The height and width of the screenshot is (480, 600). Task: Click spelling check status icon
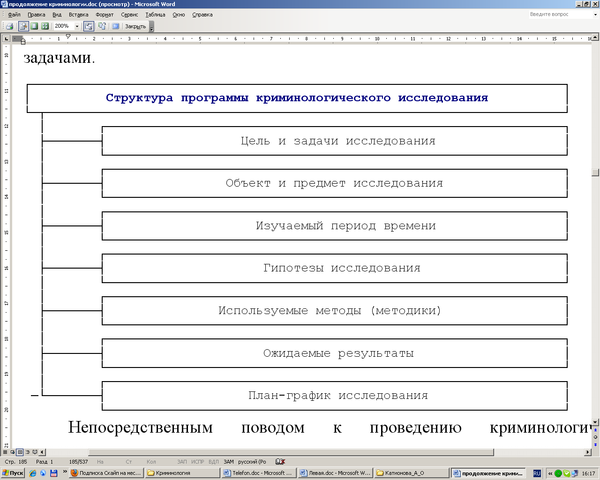click(280, 462)
